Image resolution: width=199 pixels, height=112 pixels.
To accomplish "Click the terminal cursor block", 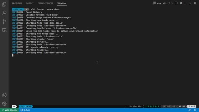I will tap(13, 55).
